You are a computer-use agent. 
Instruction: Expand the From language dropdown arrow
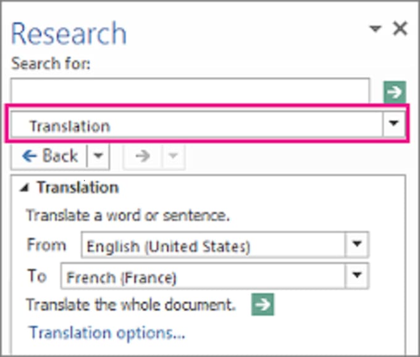click(x=356, y=245)
